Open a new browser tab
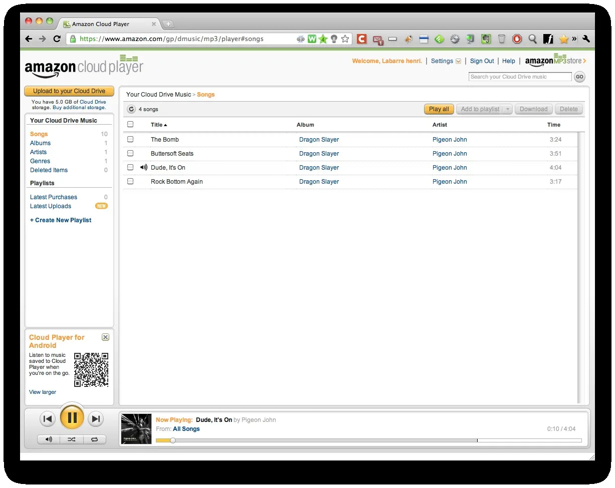Screen dimensions: 615x488 tap(168, 24)
